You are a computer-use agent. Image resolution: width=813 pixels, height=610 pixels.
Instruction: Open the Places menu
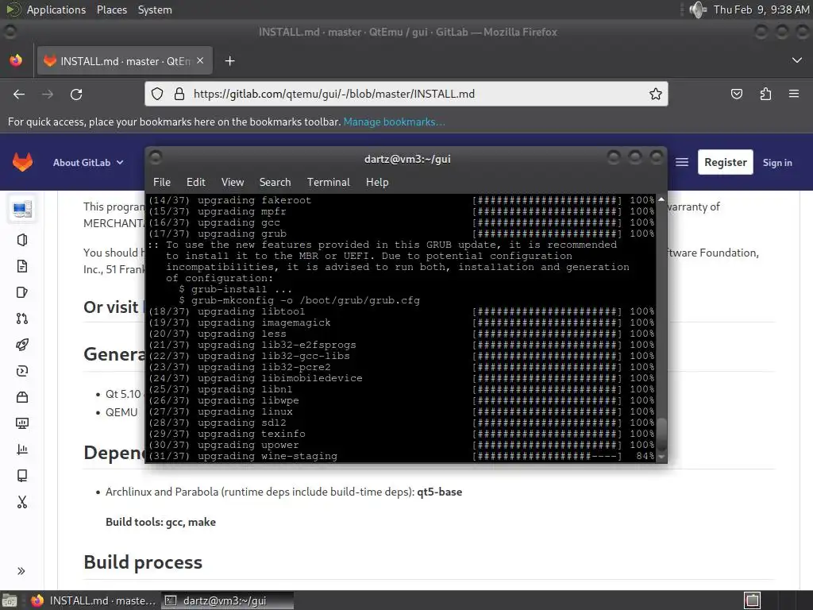pyautogui.click(x=111, y=10)
